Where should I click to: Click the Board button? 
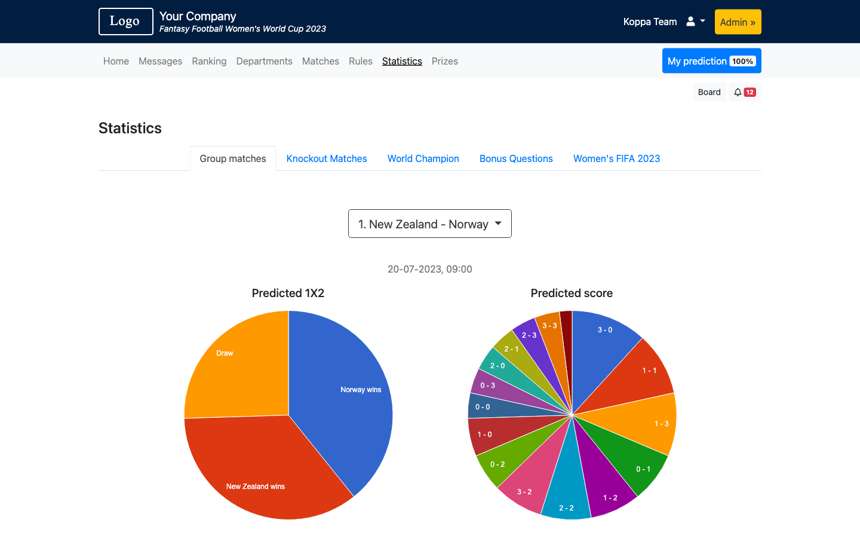coord(709,92)
